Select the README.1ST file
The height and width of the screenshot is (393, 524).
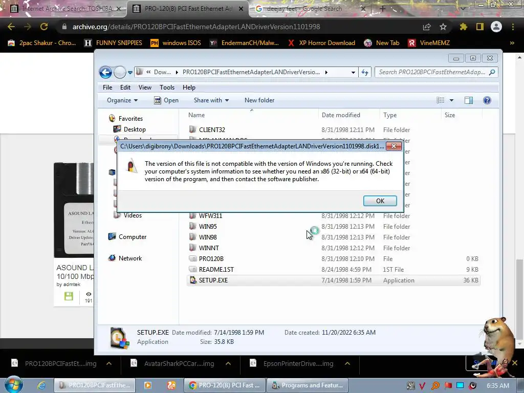tap(216, 269)
